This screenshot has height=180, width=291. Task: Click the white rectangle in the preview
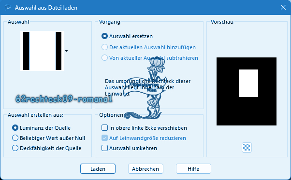(x=248, y=83)
